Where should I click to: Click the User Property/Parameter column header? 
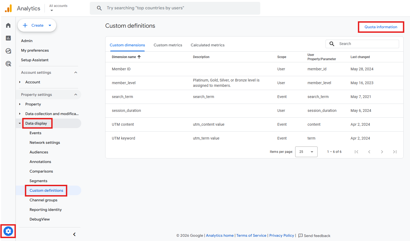coord(322,57)
